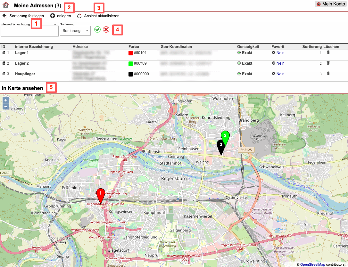Toggle favorite status Nein for Lager 1
The width and height of the screenshot is (348, 267).
tap(280, 53)
